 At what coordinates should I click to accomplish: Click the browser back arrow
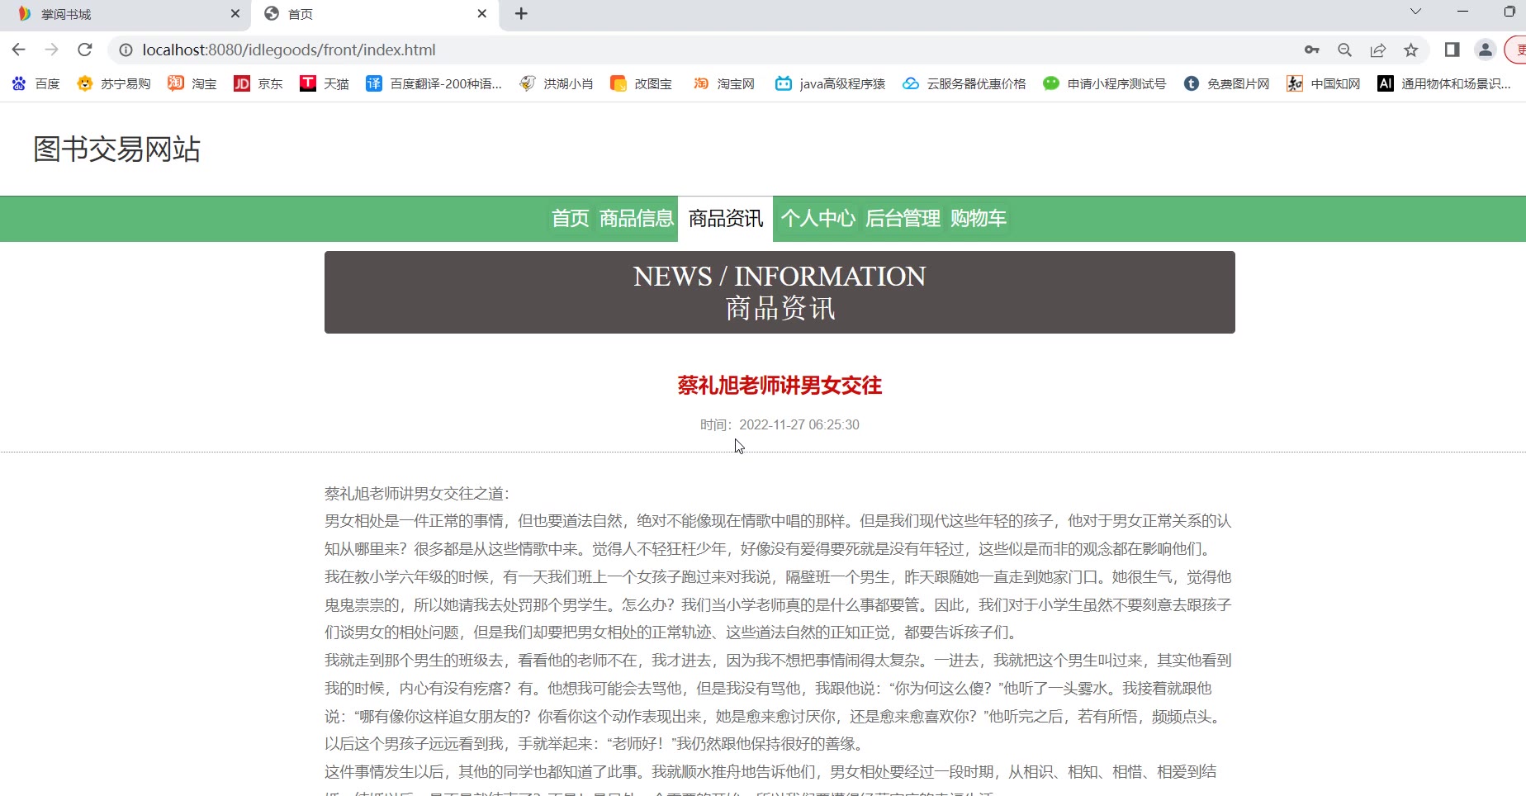pos(18,50)
